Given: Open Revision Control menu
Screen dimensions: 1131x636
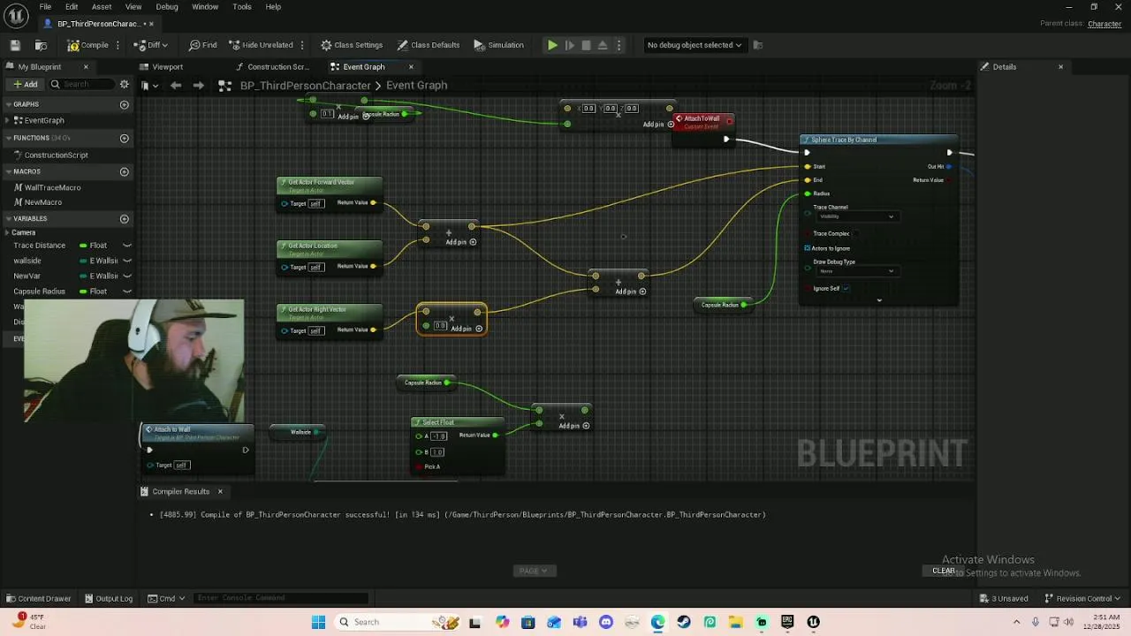Looking at the screenshot, I should pos(1083,599).
